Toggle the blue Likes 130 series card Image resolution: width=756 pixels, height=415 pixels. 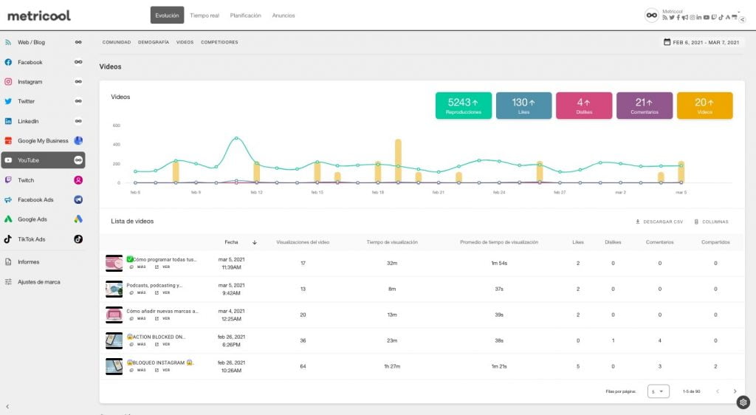click(x=523, y=106)
